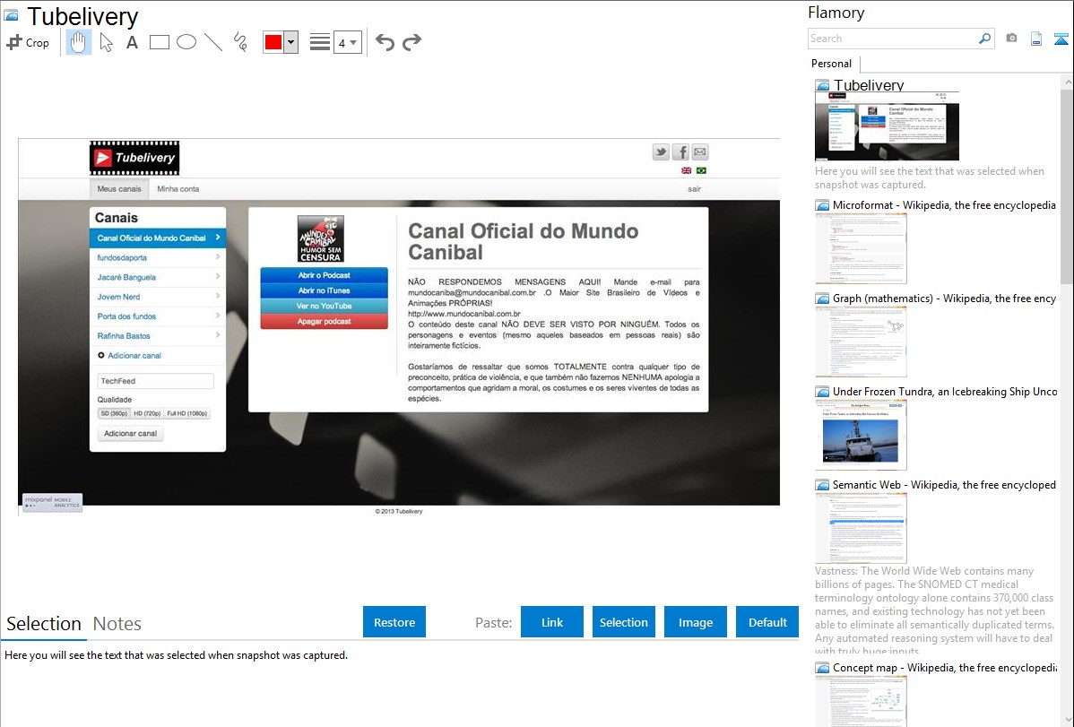Click Abrir o Podcast button
This screenshot has width=1074, height=727.
point(324,275)
